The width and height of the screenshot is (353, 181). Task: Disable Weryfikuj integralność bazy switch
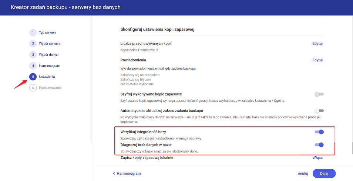coord(319,132)
